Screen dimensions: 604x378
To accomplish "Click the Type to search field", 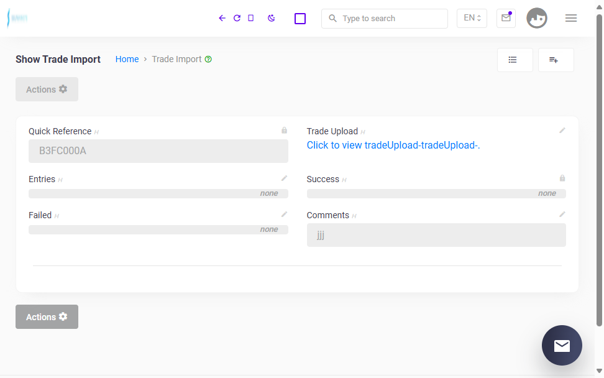I will click(x=385, y=19).
